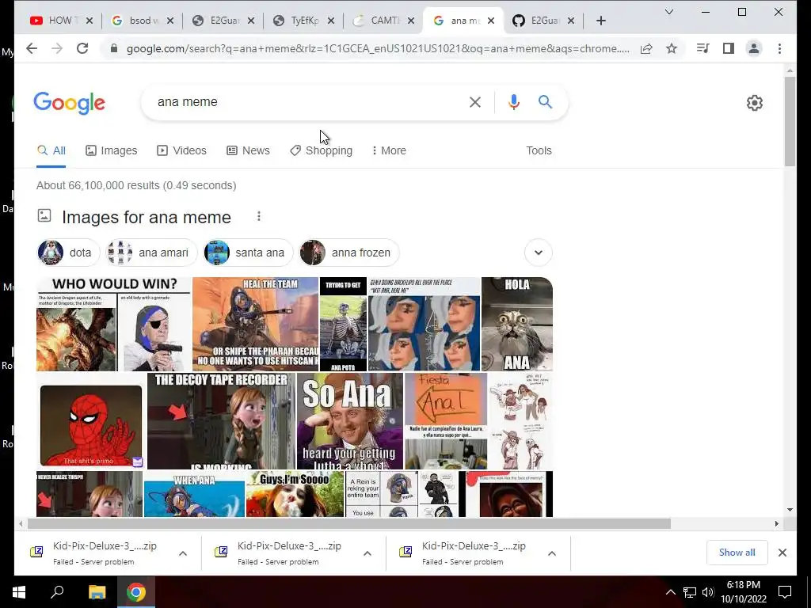Open the tab search chevron
This screenshot has width=811, height=608.
[668, 12]
